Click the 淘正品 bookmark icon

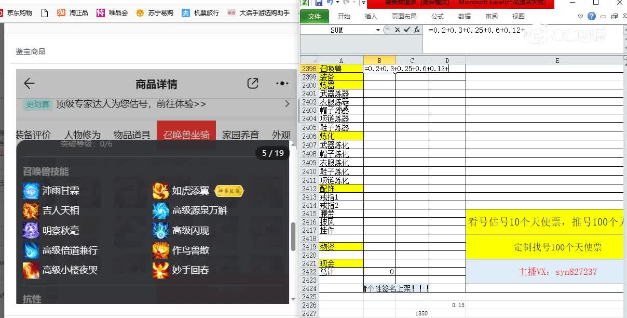(61, 12)
